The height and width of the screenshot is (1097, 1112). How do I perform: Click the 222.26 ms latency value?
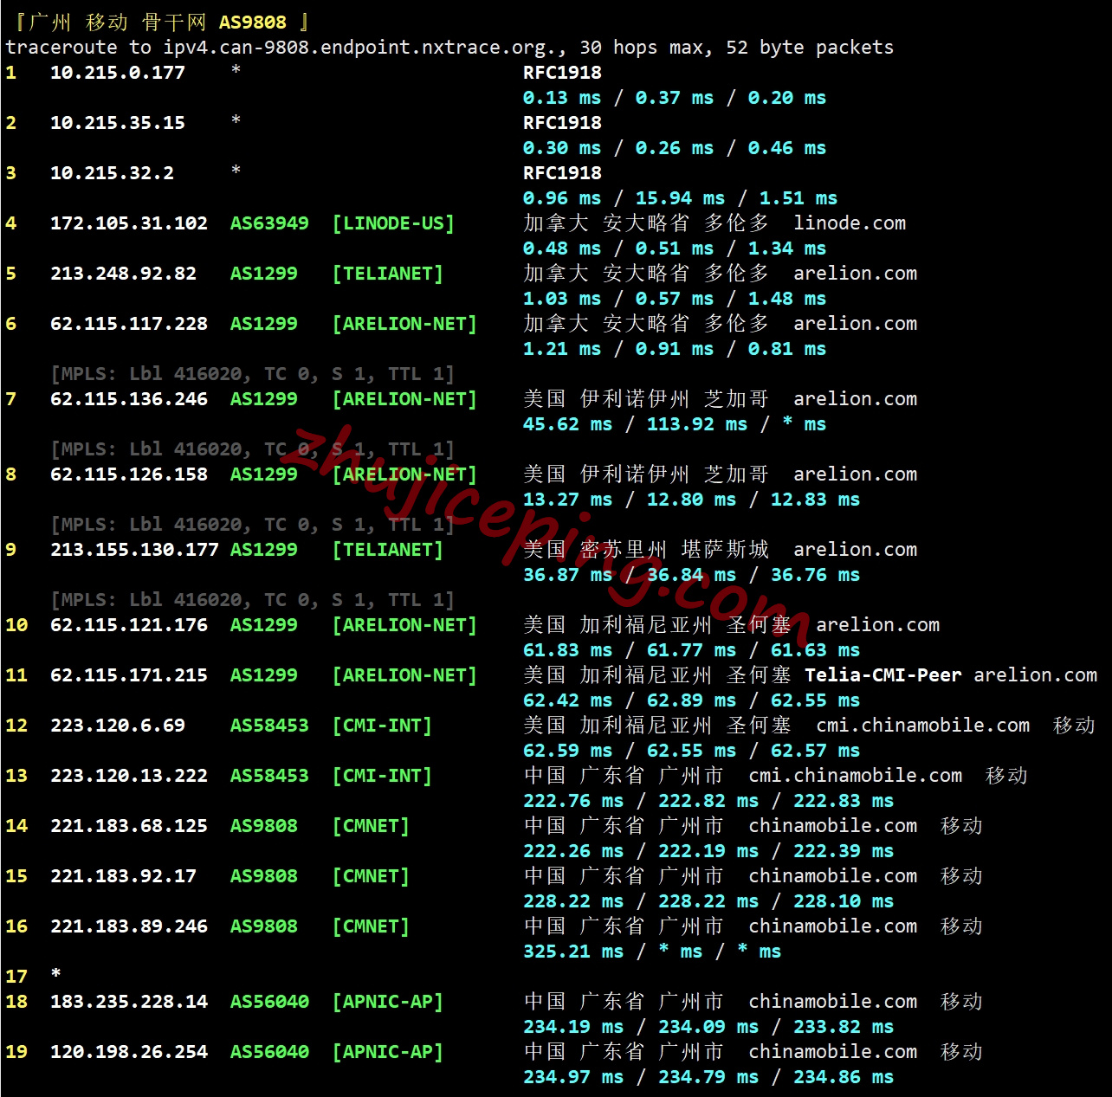[573, 851]
